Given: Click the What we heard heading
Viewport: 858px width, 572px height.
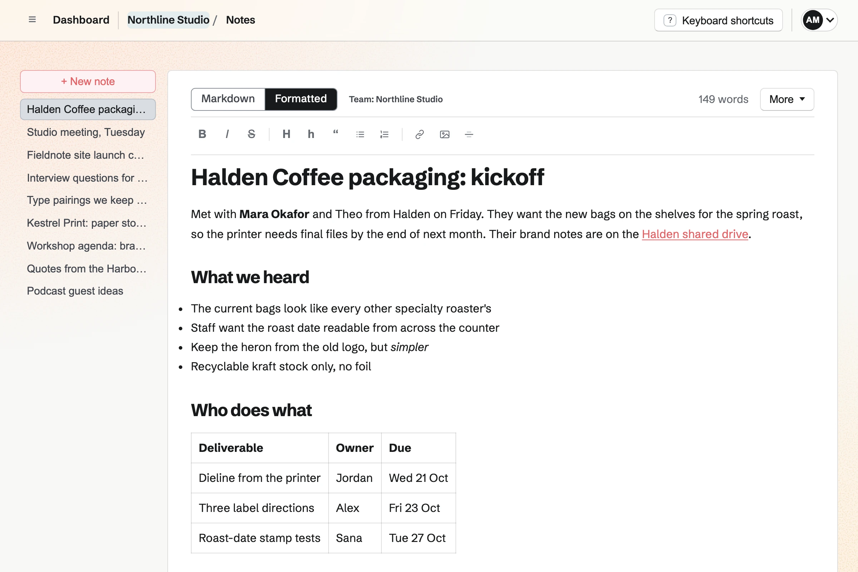Looking at the screenshot, I should pos(250,277).
